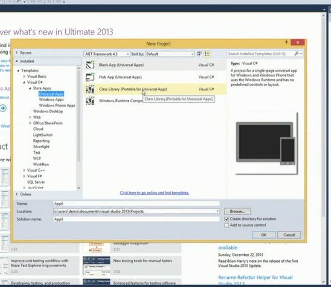Click the project Name input field
The height and width of the screenshot is (287, 331).
coord(137,203)
